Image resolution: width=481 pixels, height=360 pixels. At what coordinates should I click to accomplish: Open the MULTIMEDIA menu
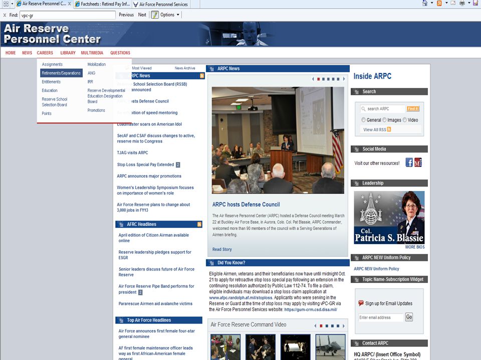[x=92, y=52]
